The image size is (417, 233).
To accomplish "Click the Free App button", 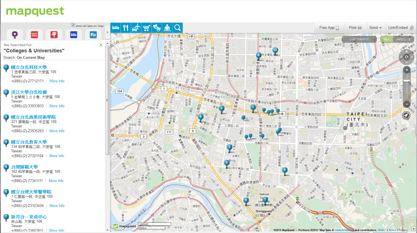I will pyautogui.click(x=329, y=27).
